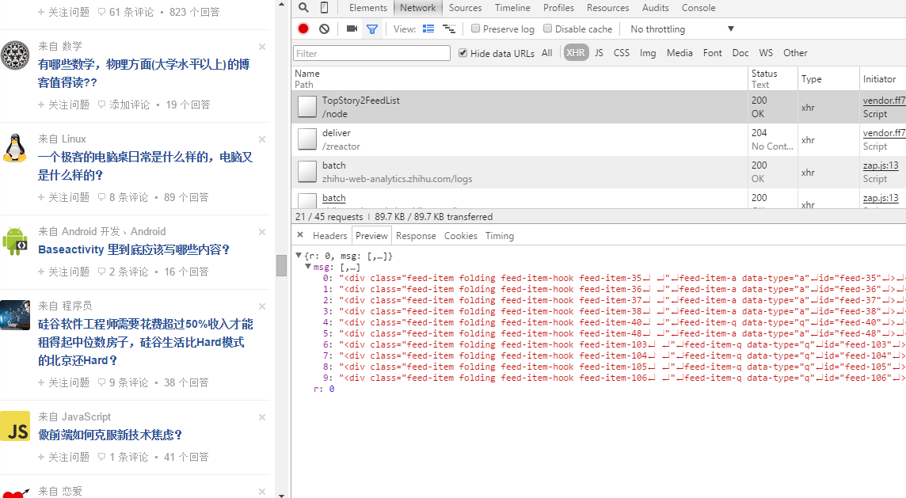Open the DevTools search magnifier

(x=303, y=8)
